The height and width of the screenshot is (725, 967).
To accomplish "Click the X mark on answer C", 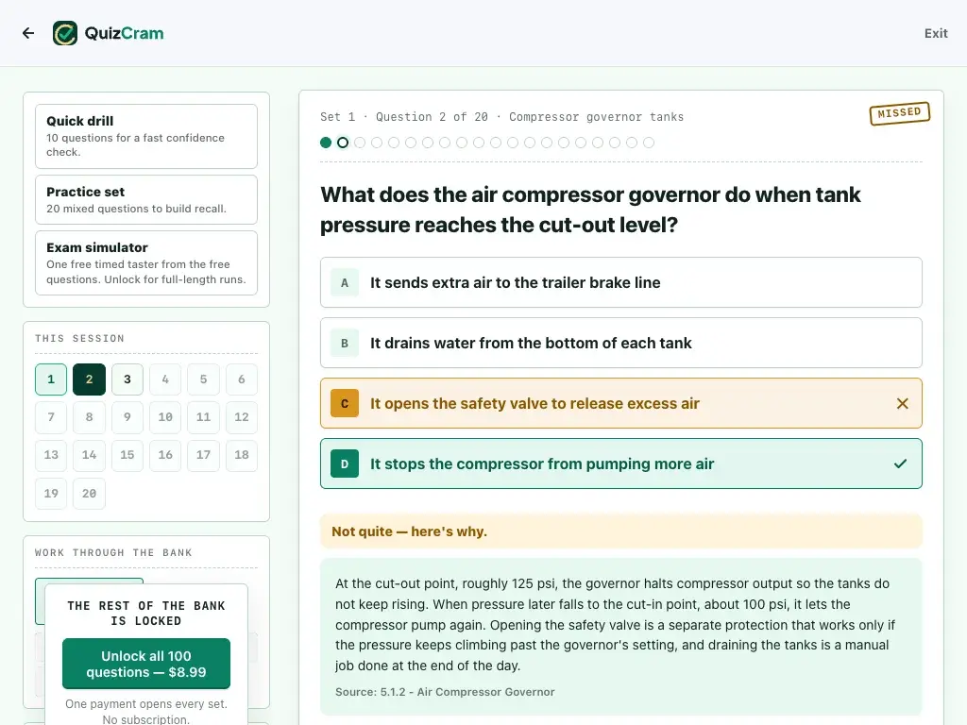I will pyautogui.click(x=902, y=404).
